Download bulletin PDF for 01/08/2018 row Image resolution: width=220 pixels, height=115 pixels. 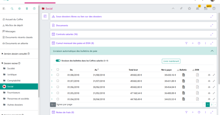coord(184,75)
